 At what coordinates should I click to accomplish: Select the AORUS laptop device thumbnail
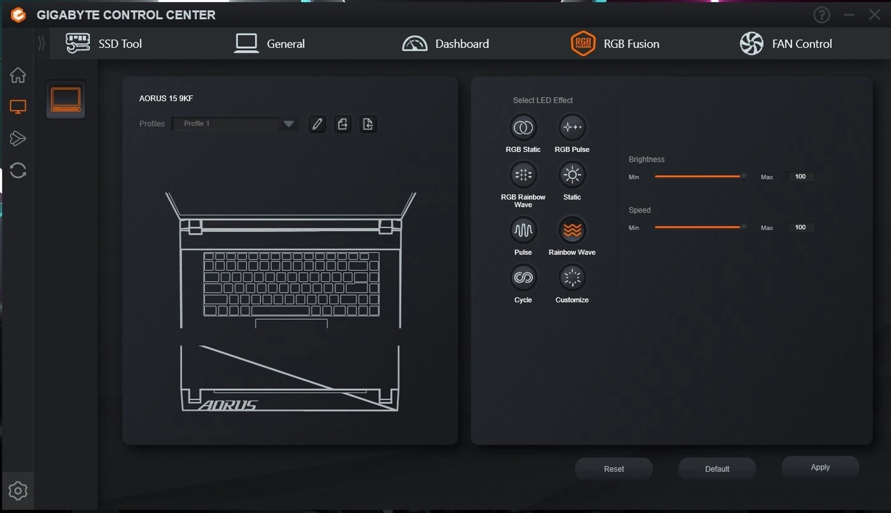coord(65,100)
